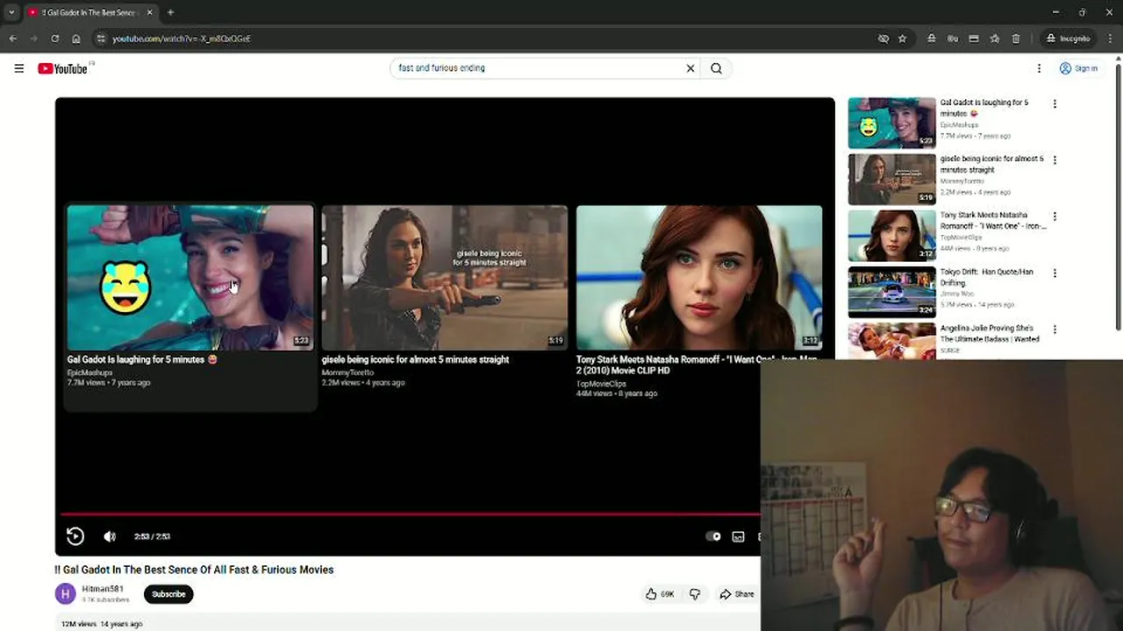
Task: Click the browser home icon
Action: 76,39
